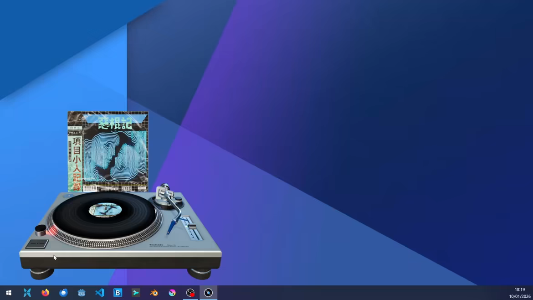Click the tonearm headshell on the record

click(171, 227)
